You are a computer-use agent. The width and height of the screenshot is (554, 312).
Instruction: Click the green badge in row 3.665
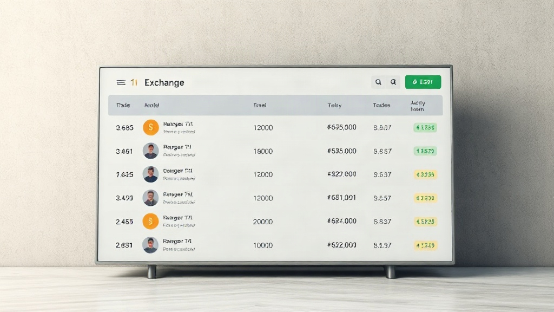coord(425,127)
